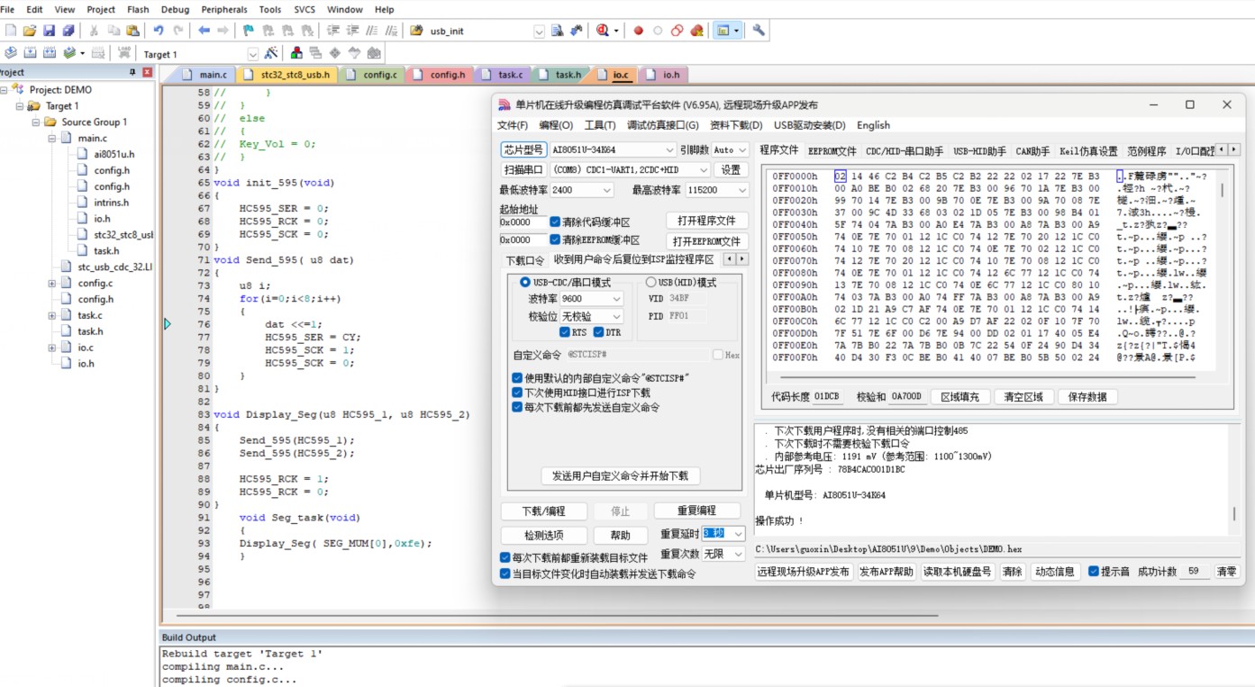
Task: Open the Target 1 selection dropdown
Action: pyautogui.click(x=252, y=54)
